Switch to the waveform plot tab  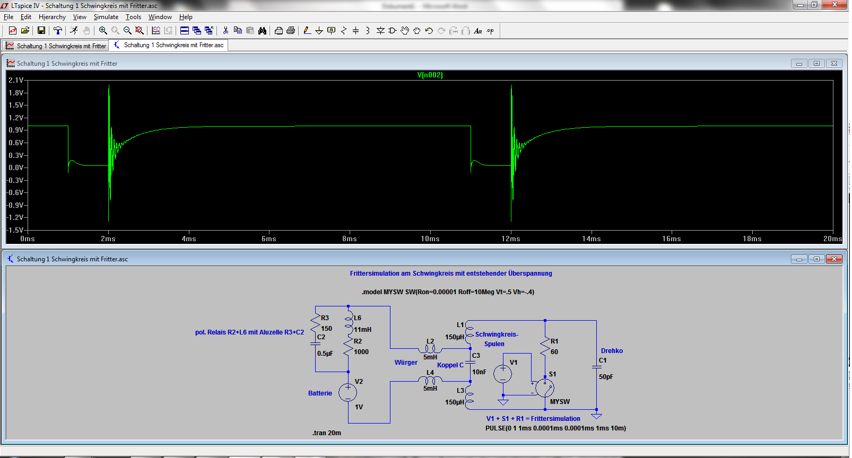[x=56, y=46]
